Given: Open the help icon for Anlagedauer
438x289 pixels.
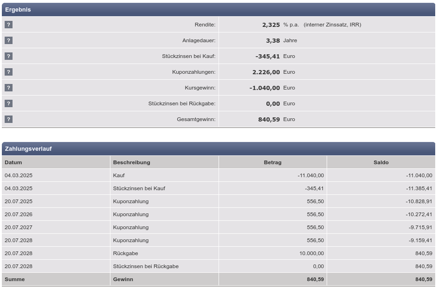Looking at the screenshot, I should (8, 40).
